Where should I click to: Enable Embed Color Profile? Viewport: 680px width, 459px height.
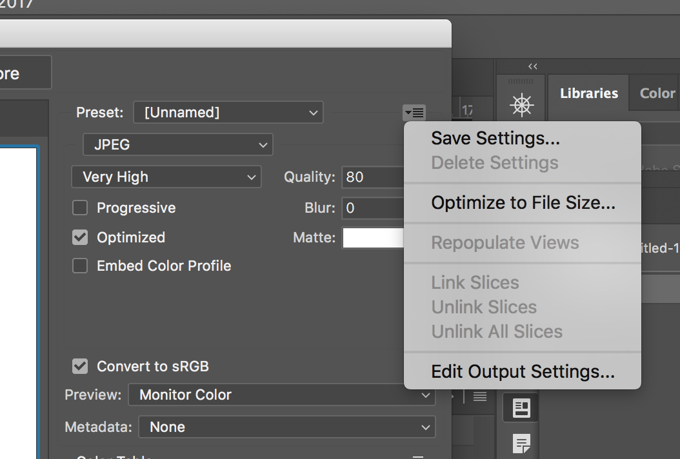click(80, 266)
